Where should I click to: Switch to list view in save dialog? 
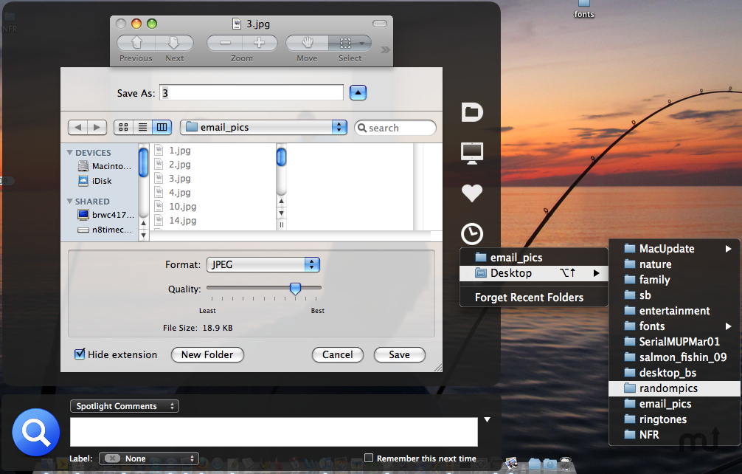pyautogui.click(x=142, y=128)
